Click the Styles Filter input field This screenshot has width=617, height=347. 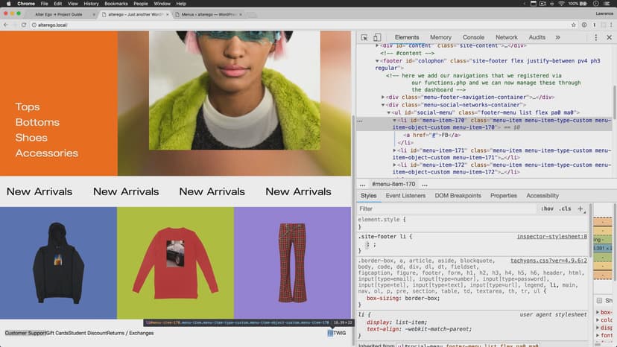pos(447,208)
